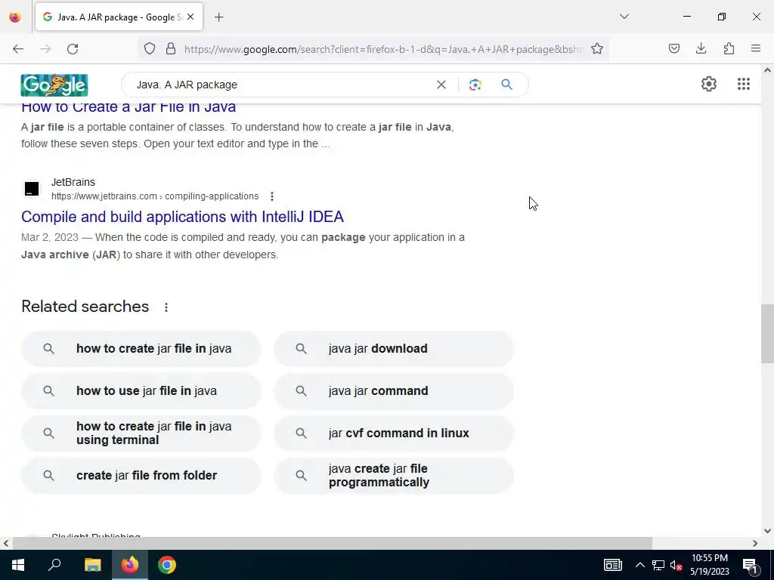Open the taskbar clock and date

click(x=709, y=565)
